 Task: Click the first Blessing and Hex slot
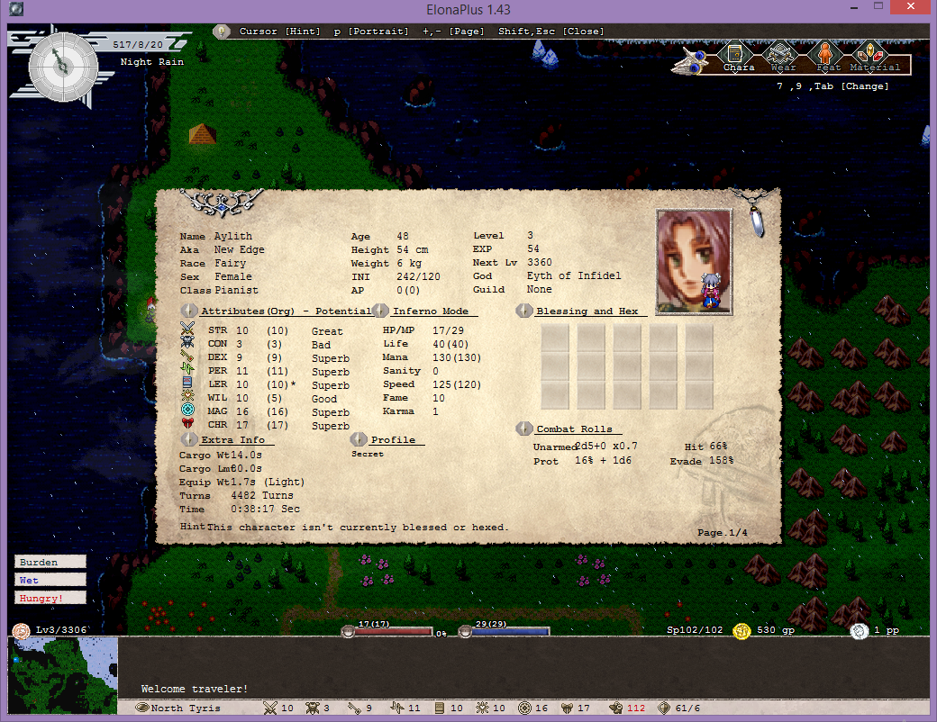click(555, 338)
